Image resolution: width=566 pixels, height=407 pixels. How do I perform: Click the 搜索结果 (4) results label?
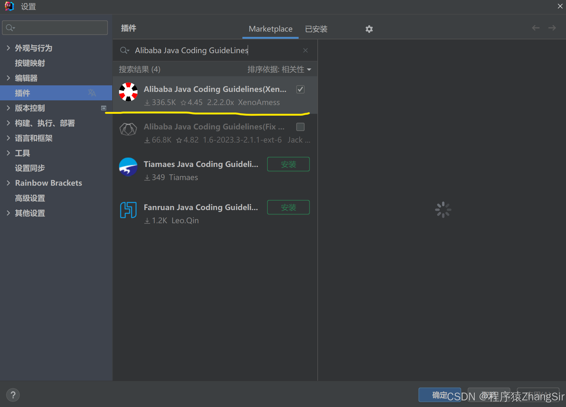tap(140, 69)
